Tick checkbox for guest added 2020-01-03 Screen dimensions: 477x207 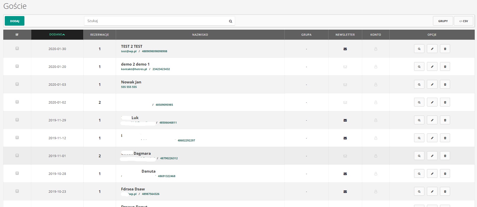pos(17,84)
